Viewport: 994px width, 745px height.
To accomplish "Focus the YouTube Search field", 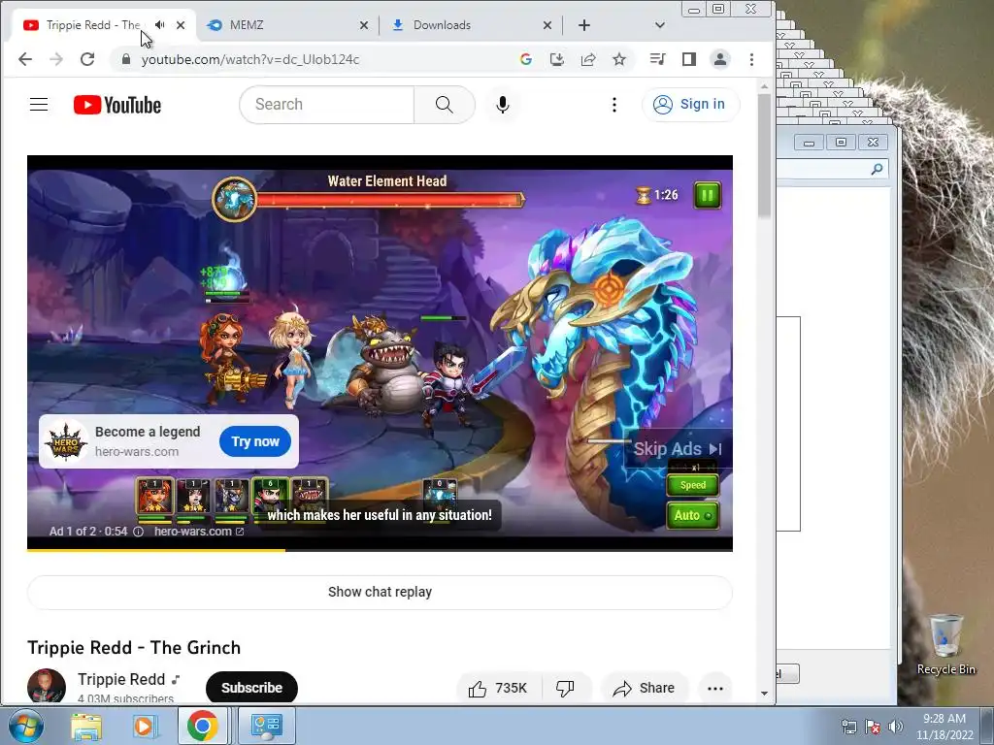I will pos(326,105).
